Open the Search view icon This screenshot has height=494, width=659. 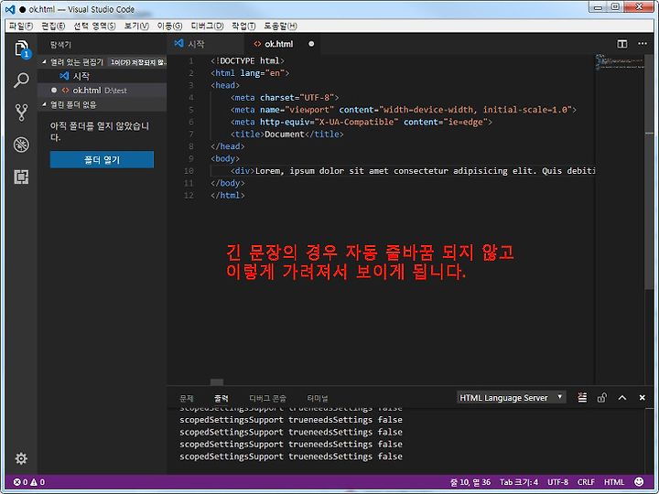(x=21, y=80)
